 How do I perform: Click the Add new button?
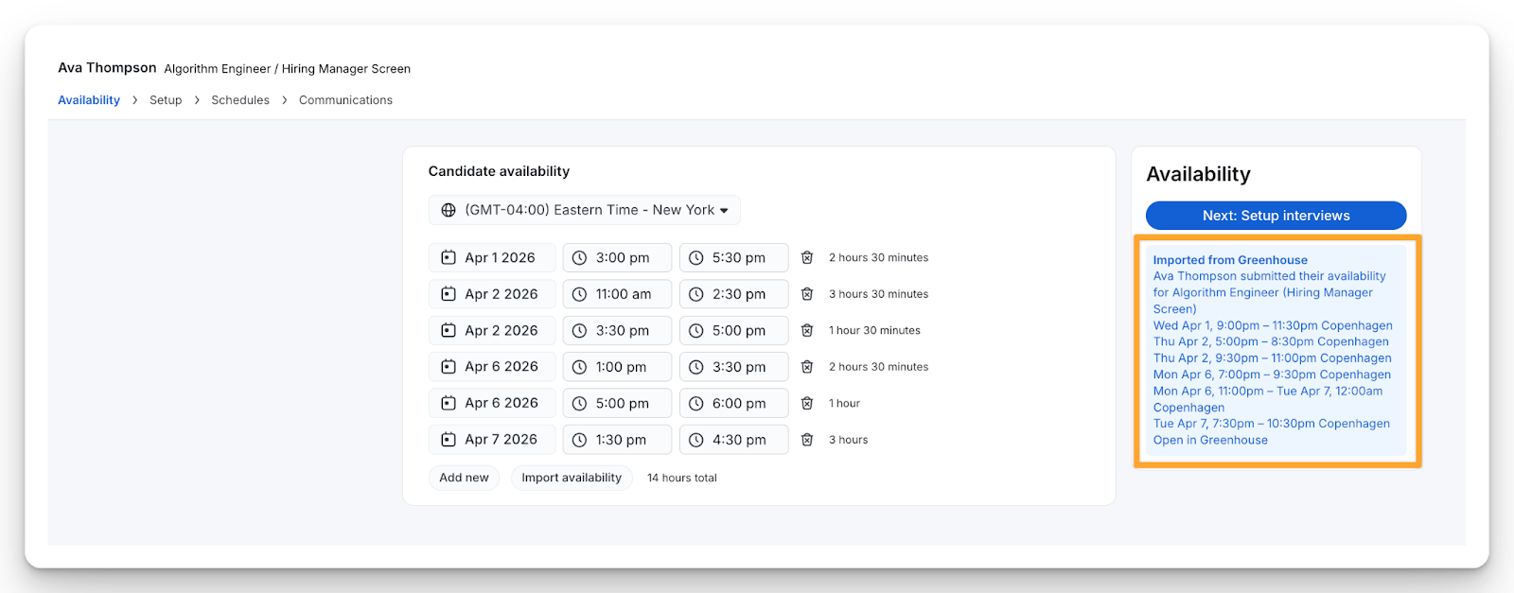pos(464,478)
